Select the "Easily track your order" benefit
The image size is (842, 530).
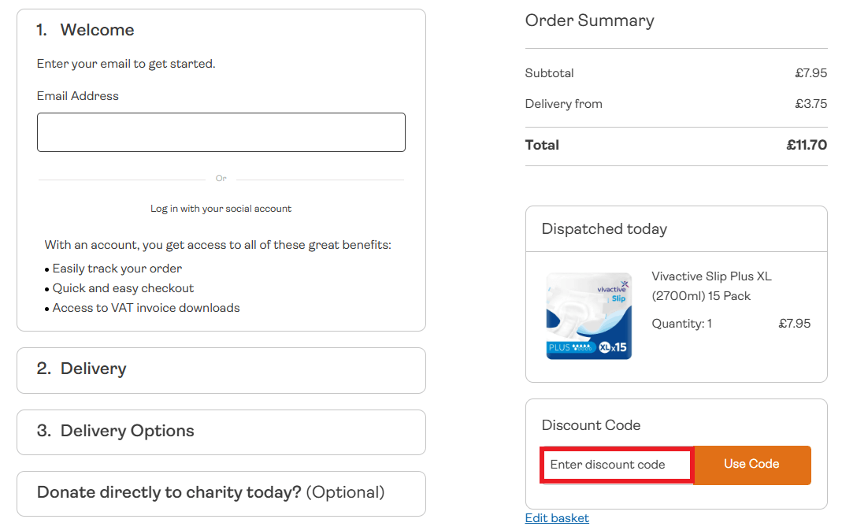pos(116,269)
